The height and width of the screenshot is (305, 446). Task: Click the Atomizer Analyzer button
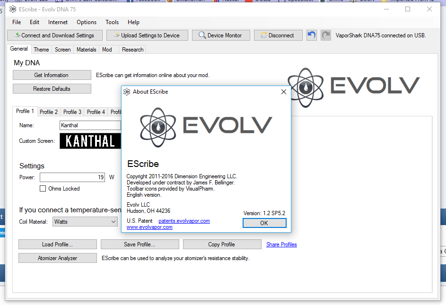[57, 258]
